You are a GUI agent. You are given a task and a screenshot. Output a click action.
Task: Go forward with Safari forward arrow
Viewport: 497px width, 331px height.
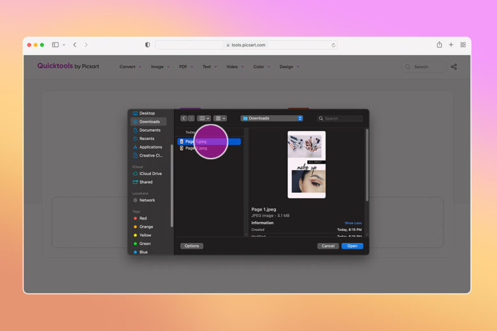coord(86,45)
